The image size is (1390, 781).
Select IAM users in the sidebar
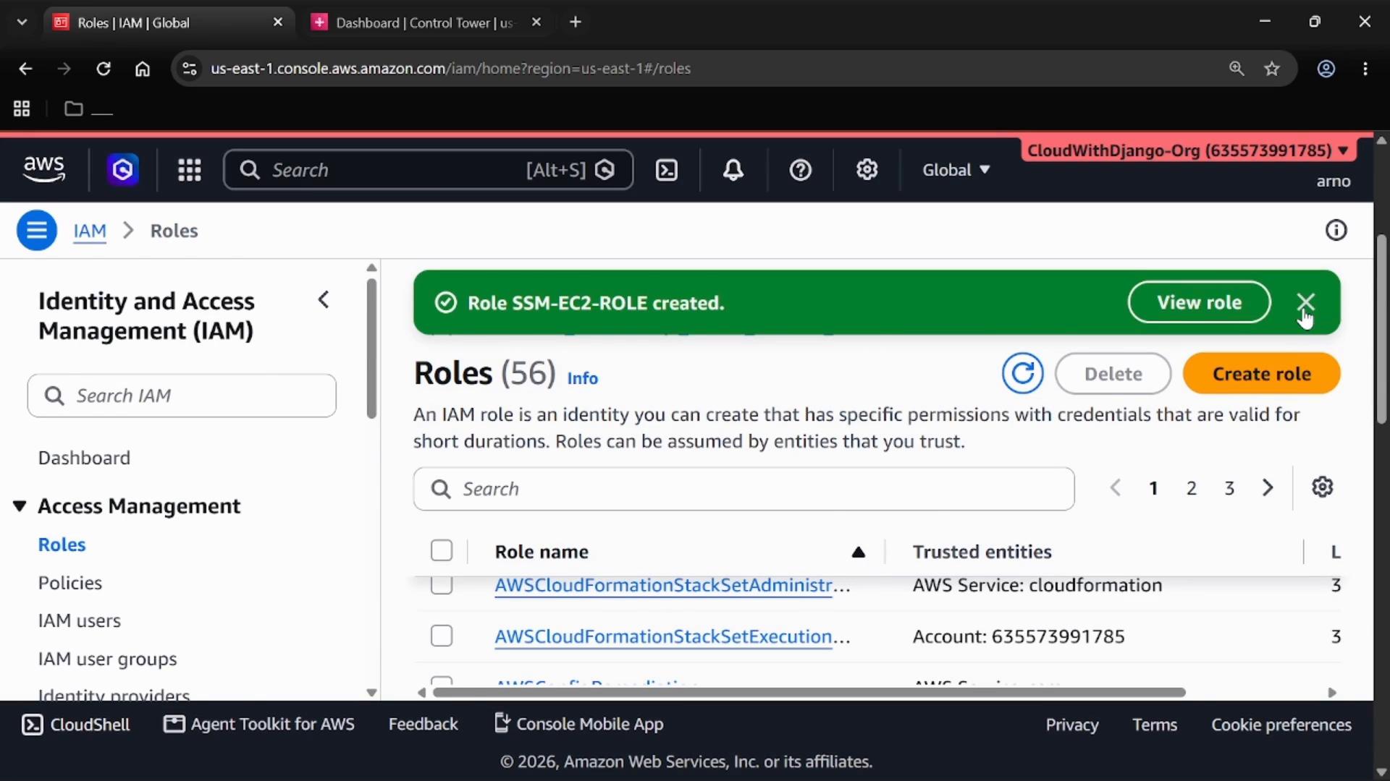80,621
